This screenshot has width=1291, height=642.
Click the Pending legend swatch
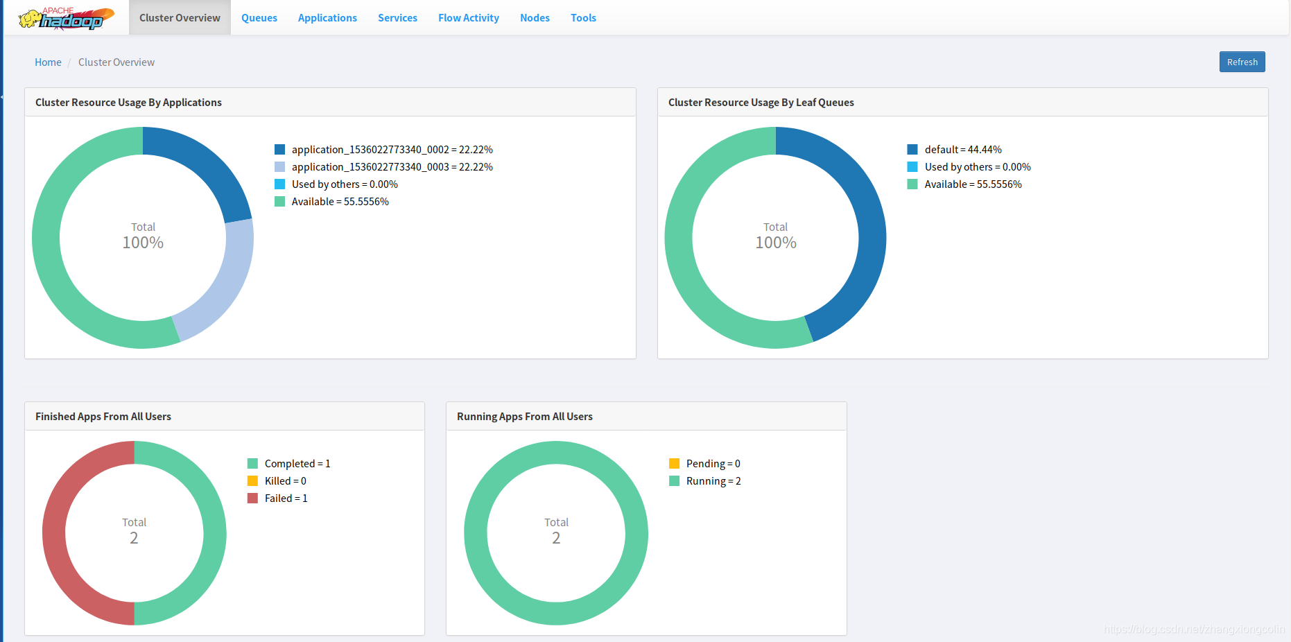(675, 464)
